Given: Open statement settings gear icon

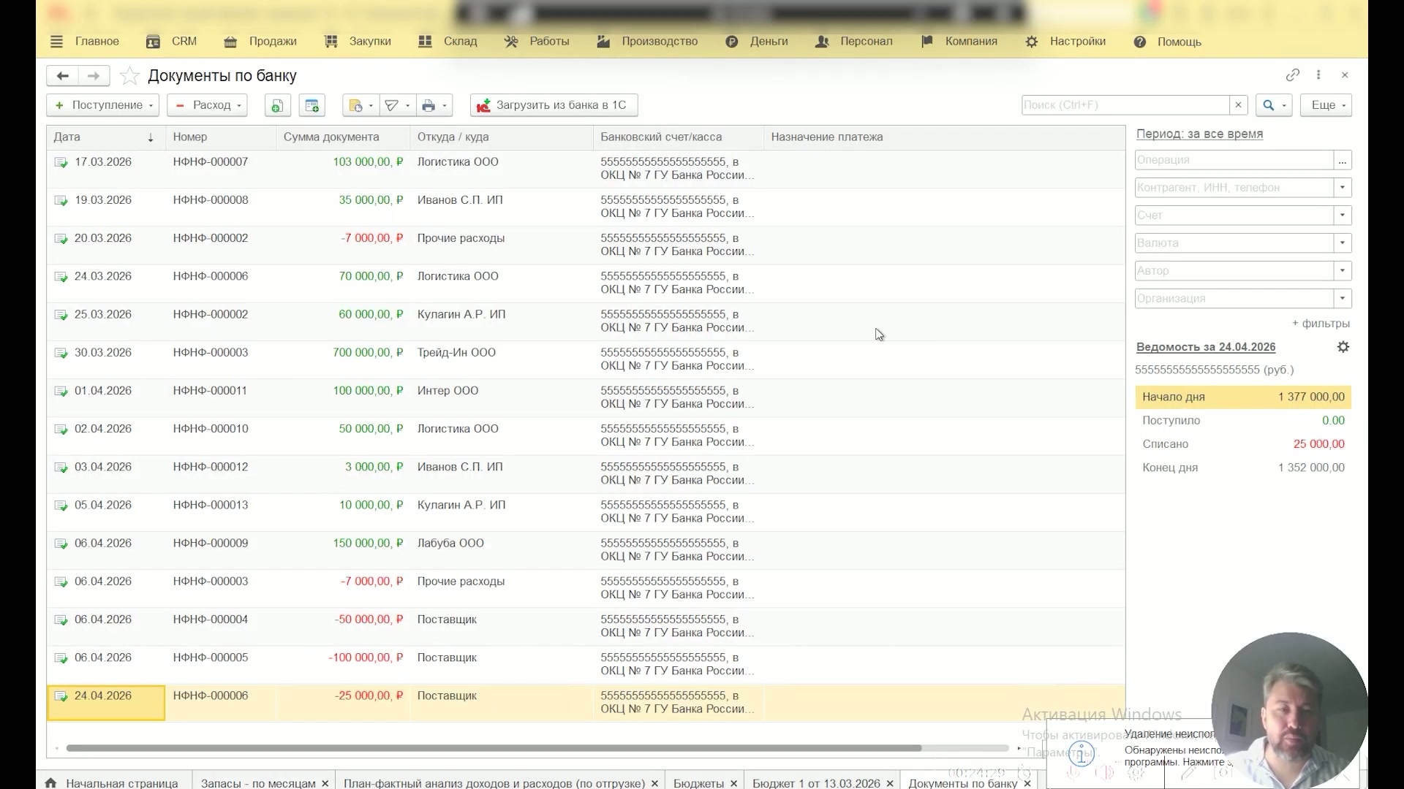Looking at the screenshot, I should coord(1343,347).
